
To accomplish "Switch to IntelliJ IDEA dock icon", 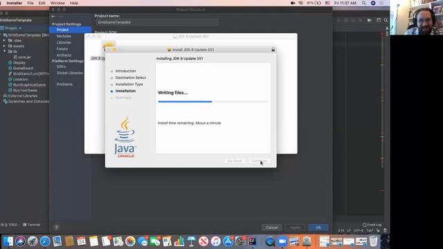I will click(x=252, y=241).
